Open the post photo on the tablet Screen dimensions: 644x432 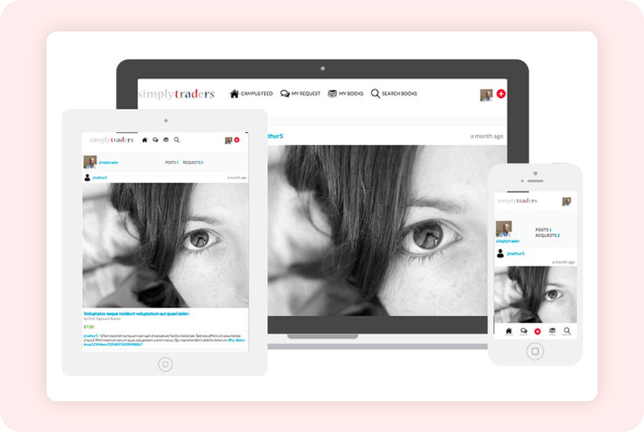(165, 245)
